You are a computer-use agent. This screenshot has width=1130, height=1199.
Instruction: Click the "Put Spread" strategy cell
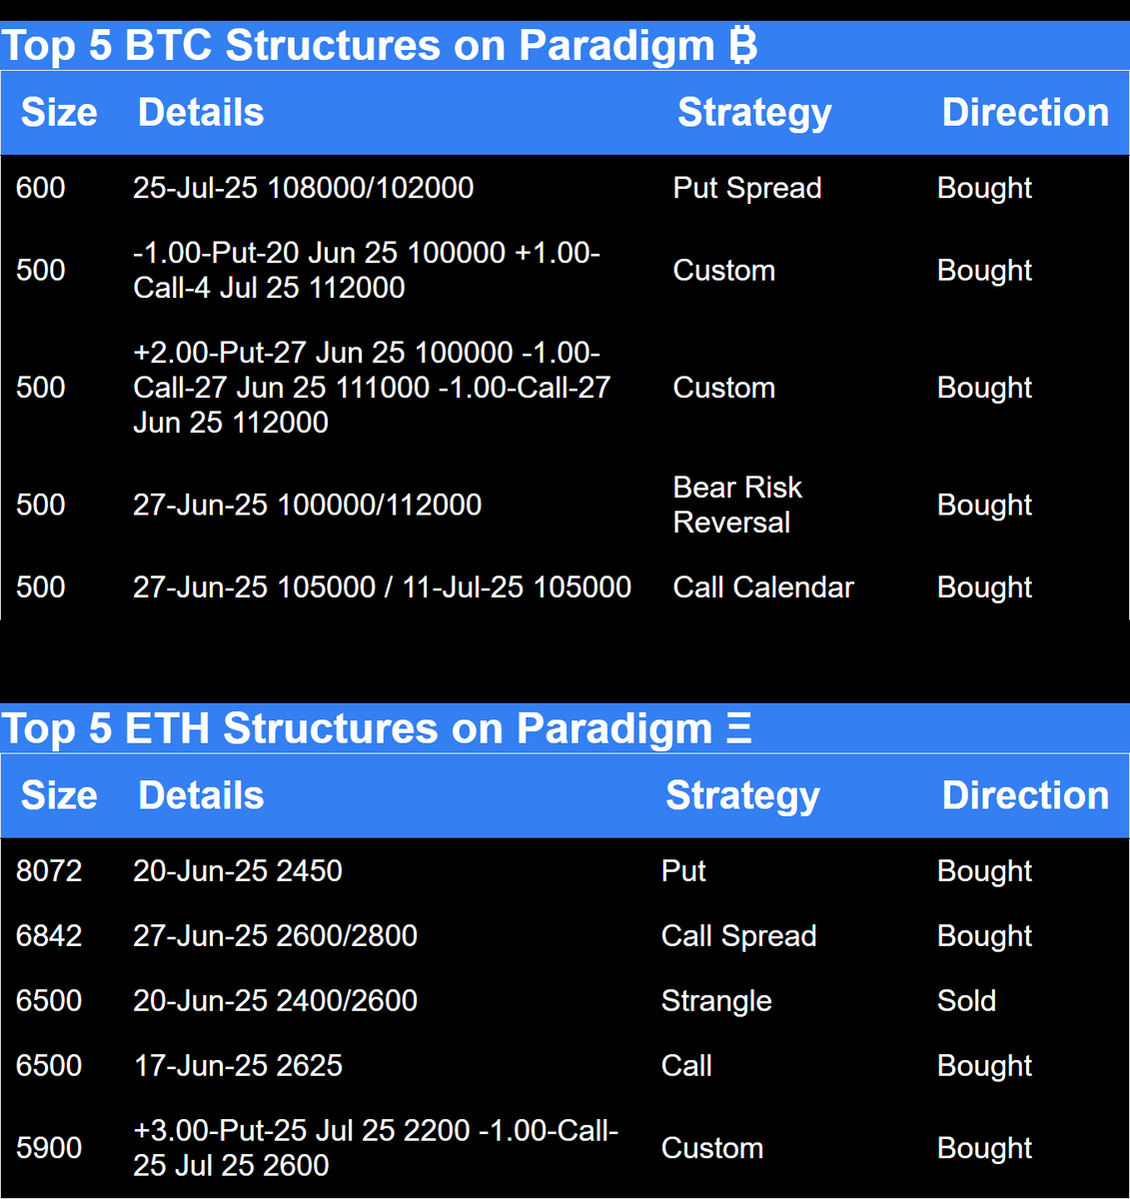pos(747,188)
